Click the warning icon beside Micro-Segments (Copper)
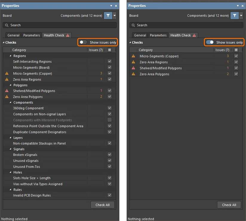Image resolution: width=246 pixels, height=221 pixels. click(x=7, y=73)
